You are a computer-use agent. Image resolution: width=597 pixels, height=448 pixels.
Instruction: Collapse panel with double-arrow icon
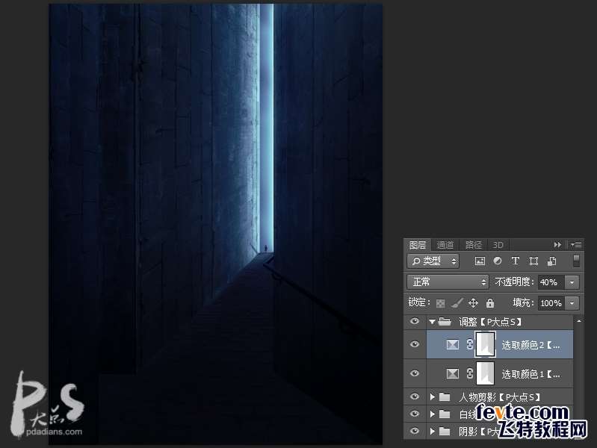tap(557, 245)
